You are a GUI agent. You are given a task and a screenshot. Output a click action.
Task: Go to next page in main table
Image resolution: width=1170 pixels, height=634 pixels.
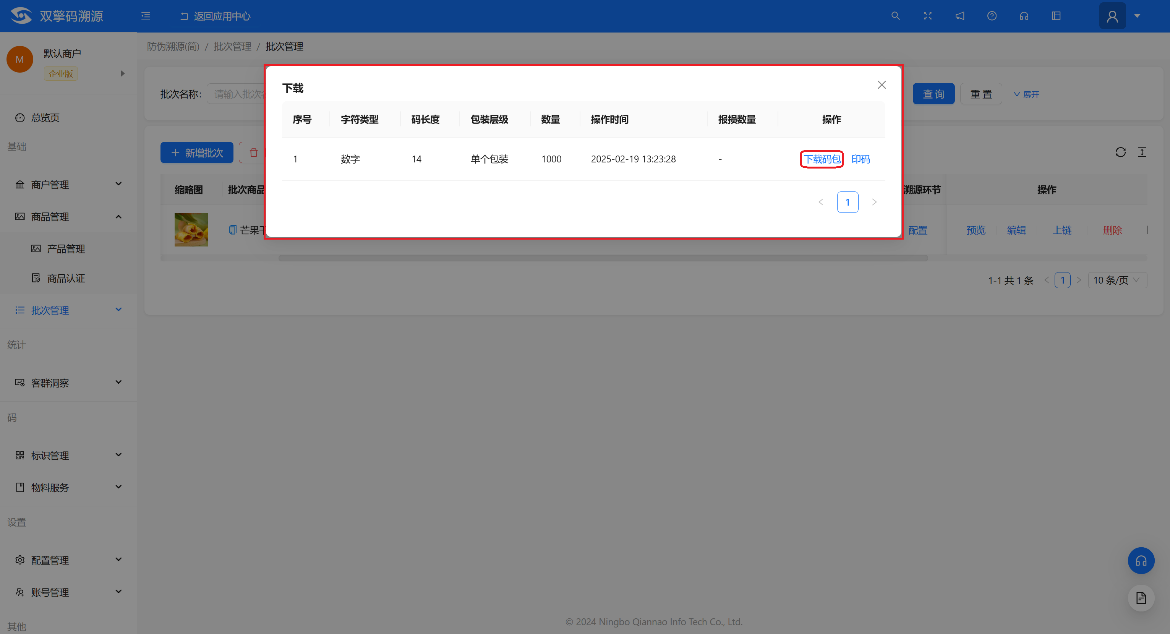coord(1079,280)
